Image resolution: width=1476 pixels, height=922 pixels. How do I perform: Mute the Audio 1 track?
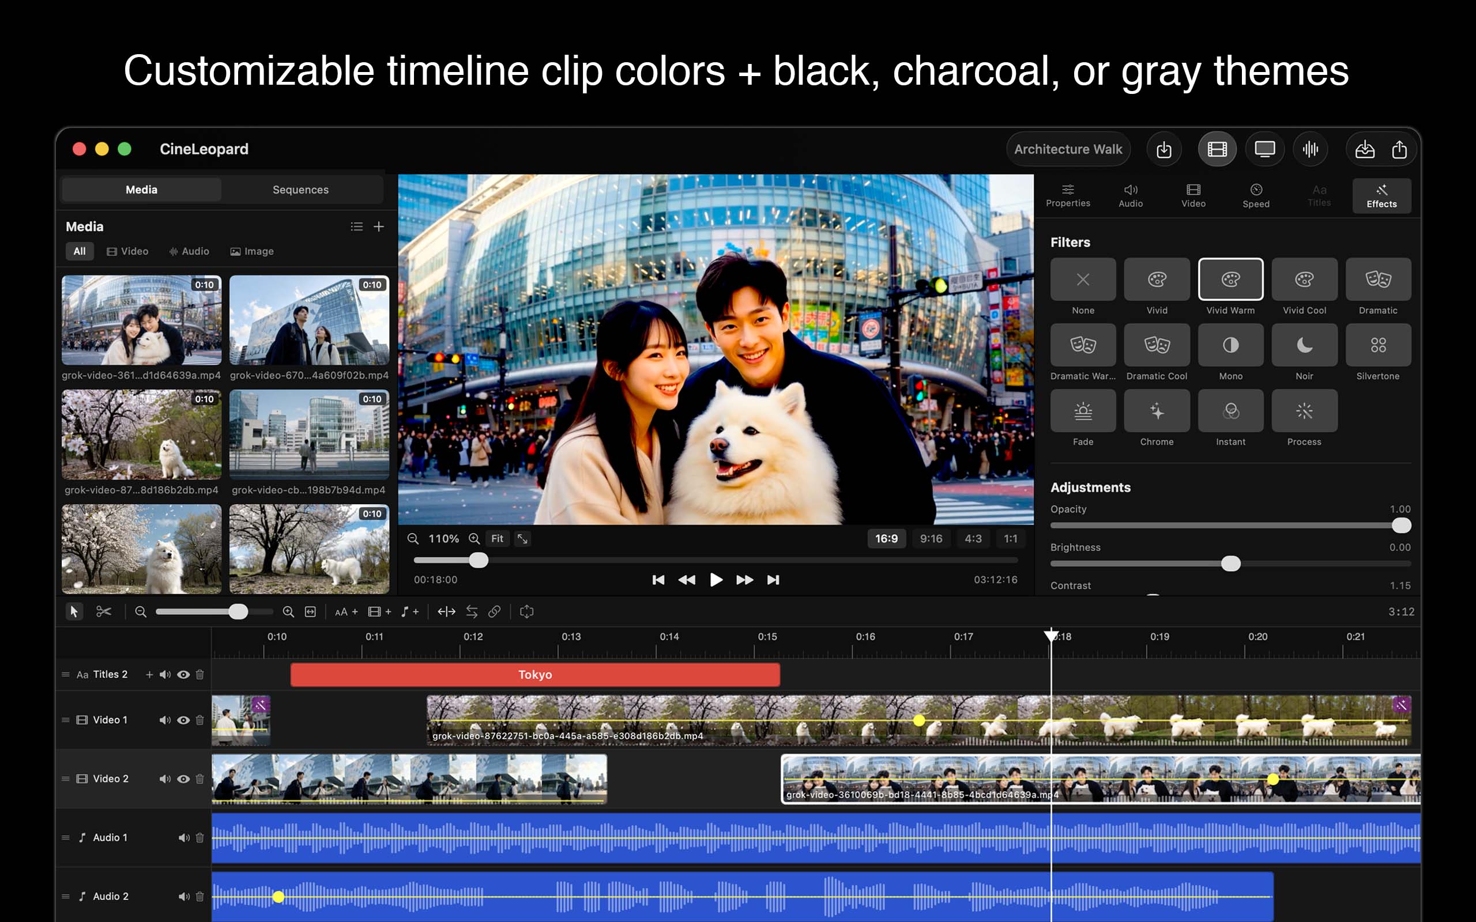[183, 837]
